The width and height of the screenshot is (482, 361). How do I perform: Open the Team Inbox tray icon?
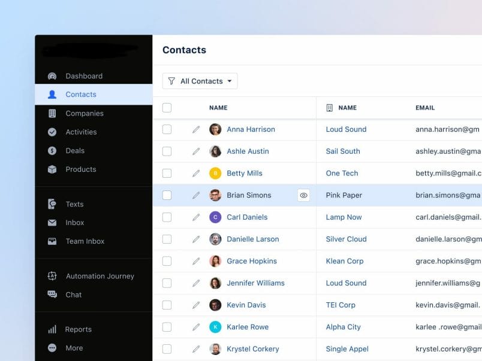52,241
